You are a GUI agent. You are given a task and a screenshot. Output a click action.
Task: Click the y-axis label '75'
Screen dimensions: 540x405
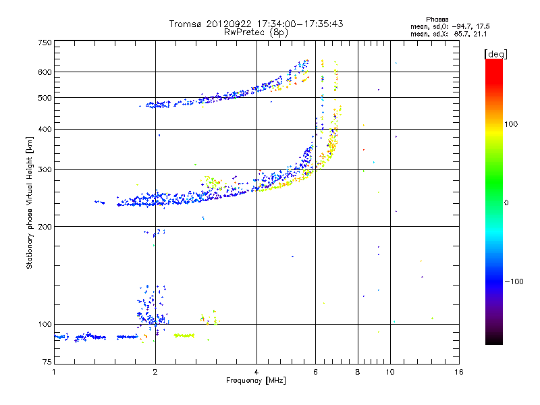47,362
